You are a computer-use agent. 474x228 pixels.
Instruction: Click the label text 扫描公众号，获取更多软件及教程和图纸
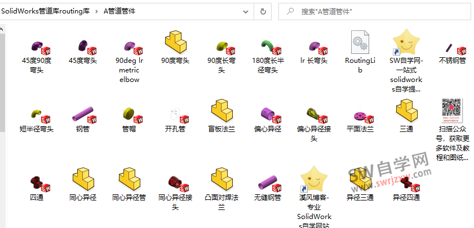coord(453,143)
